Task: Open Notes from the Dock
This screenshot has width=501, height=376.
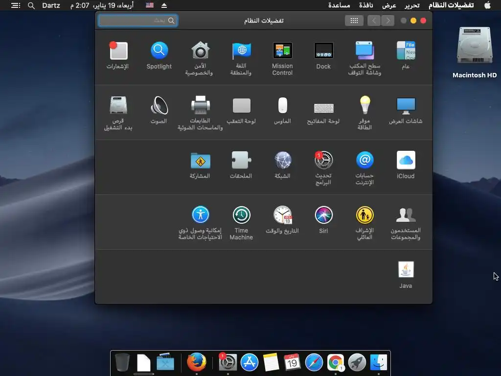Action: coord(271,362)
